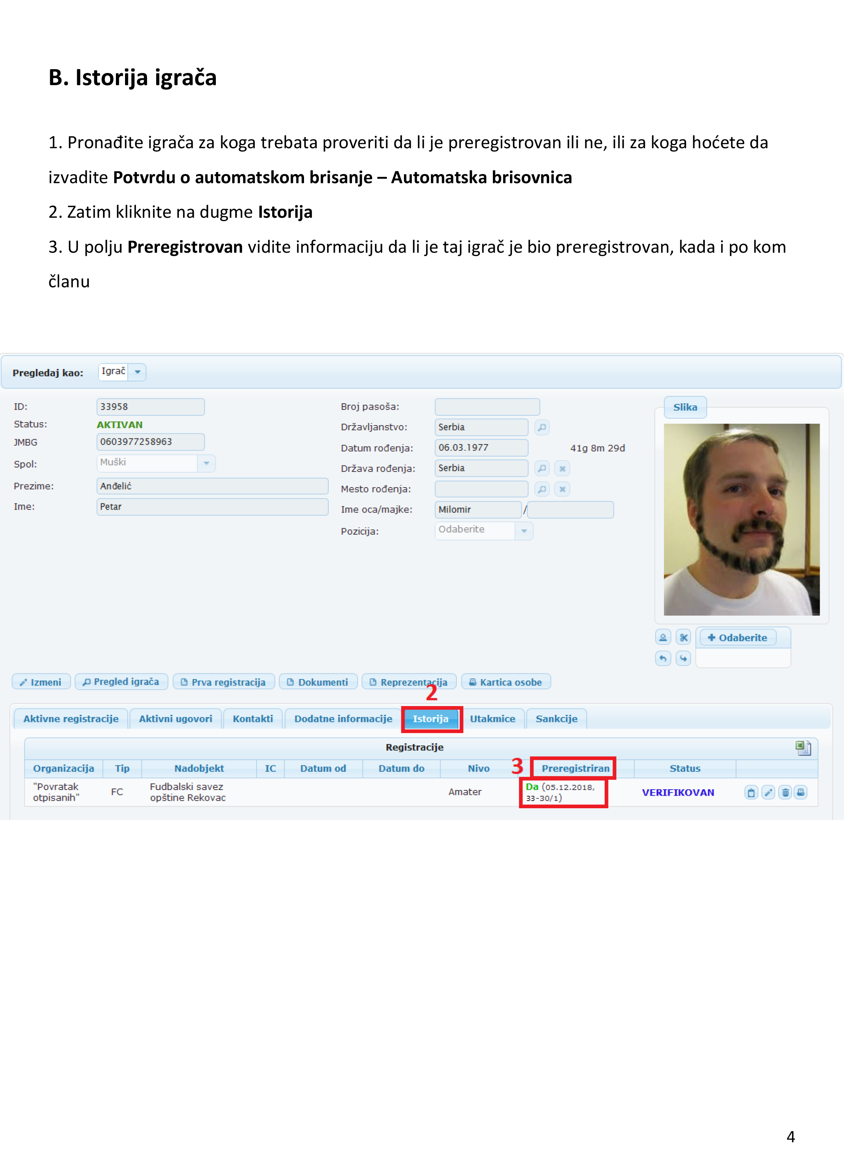Open the Pregledaj kao Igrač dropdown
844x1151 pixels.
138,372
